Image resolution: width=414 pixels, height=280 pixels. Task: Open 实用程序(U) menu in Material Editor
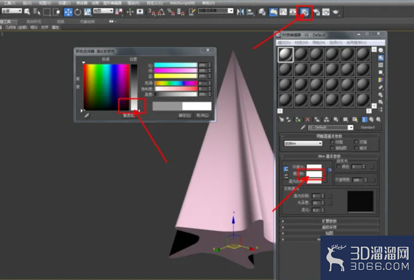356,43
